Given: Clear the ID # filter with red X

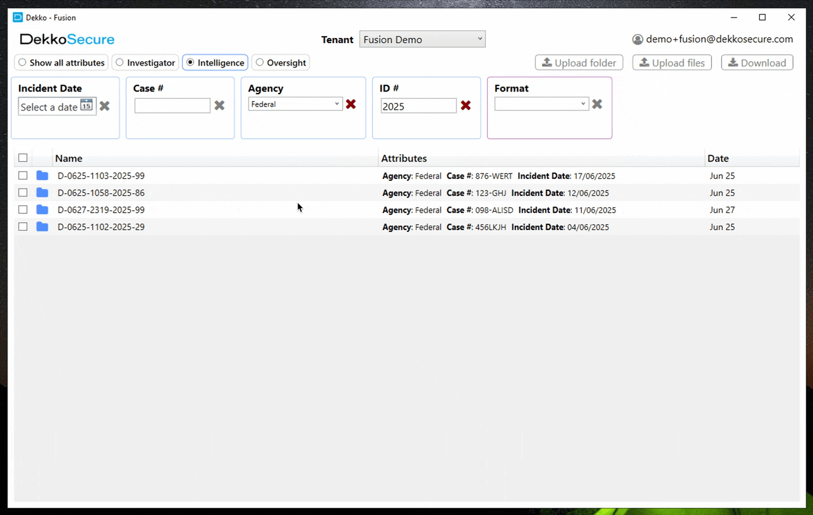Looking at the screenshot, I should click(466, 106).
